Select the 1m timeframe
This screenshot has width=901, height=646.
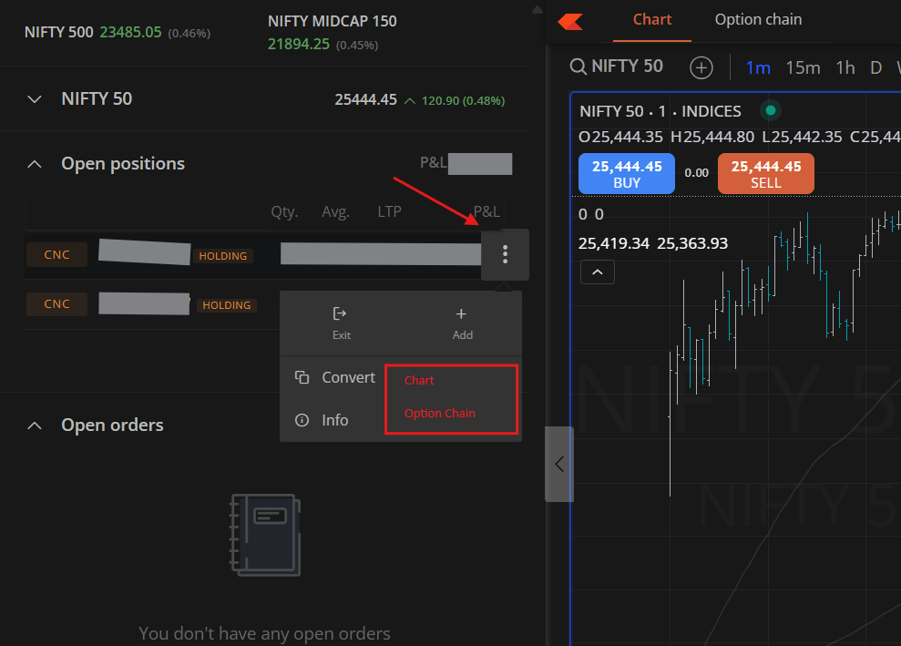click(758, 67)
